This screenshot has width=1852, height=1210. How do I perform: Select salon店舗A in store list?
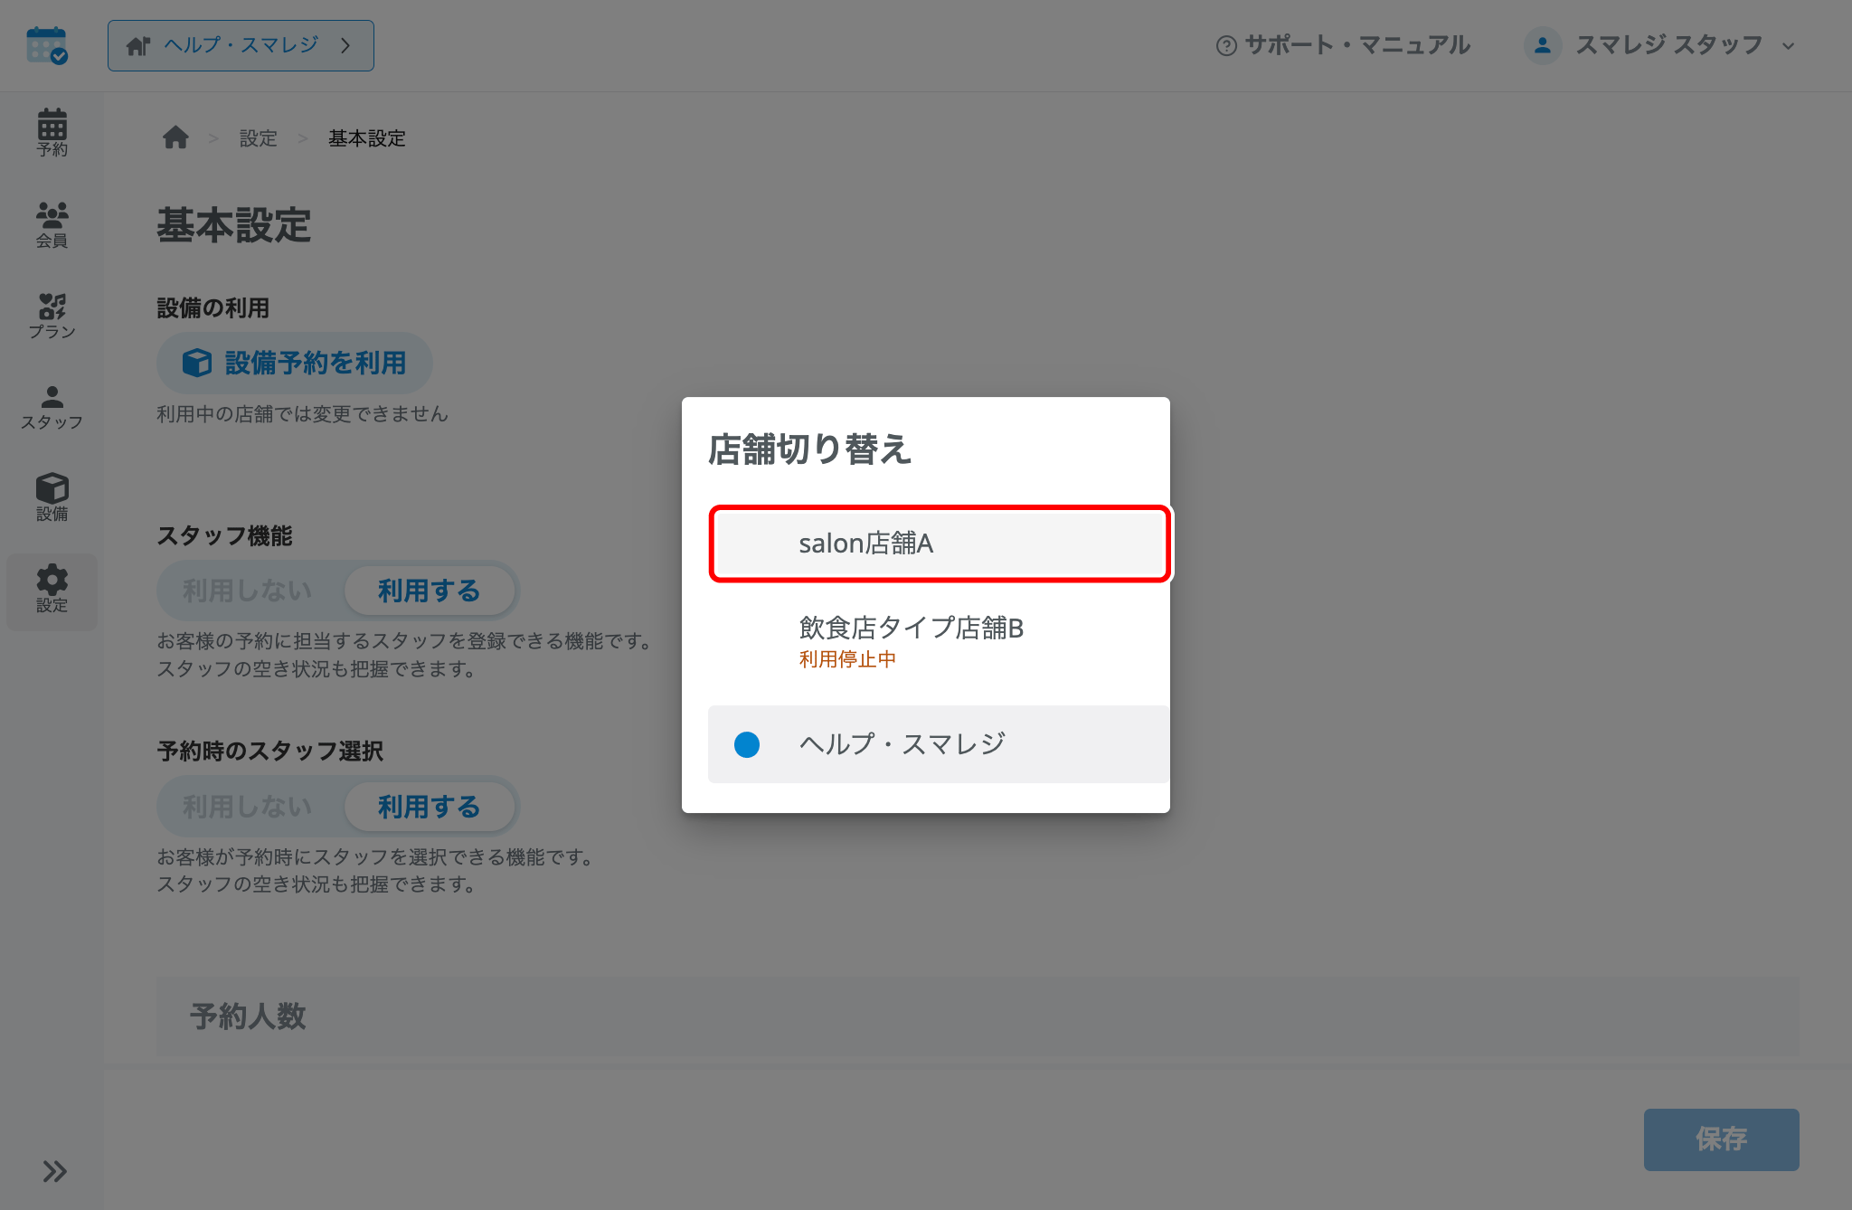[940, 544]
